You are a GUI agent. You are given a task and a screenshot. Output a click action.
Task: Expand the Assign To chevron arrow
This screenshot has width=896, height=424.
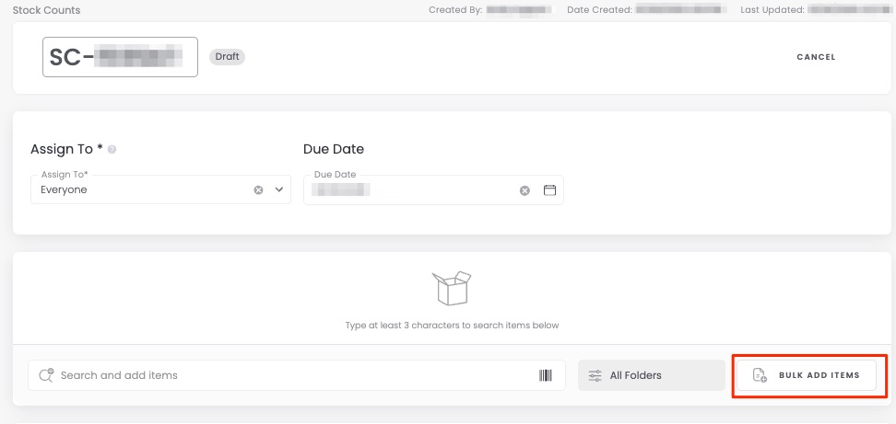pyautogui.click(x=279, y=190)
